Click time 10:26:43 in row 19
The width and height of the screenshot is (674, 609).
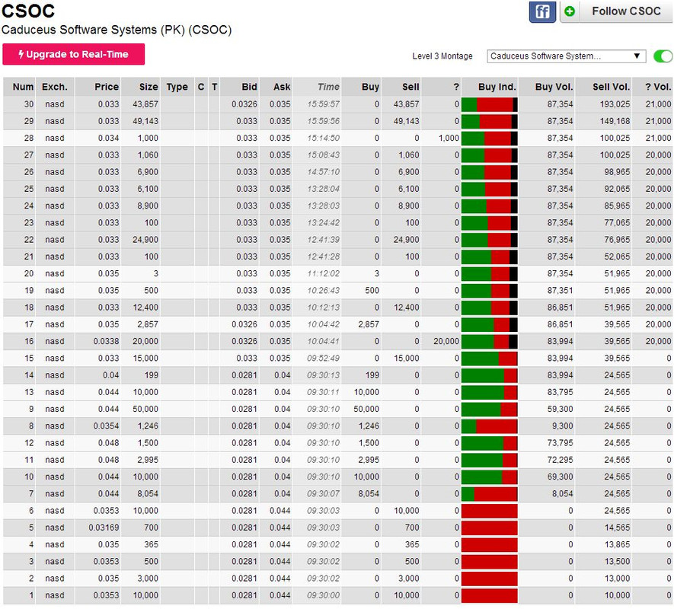tap(323, 291)
